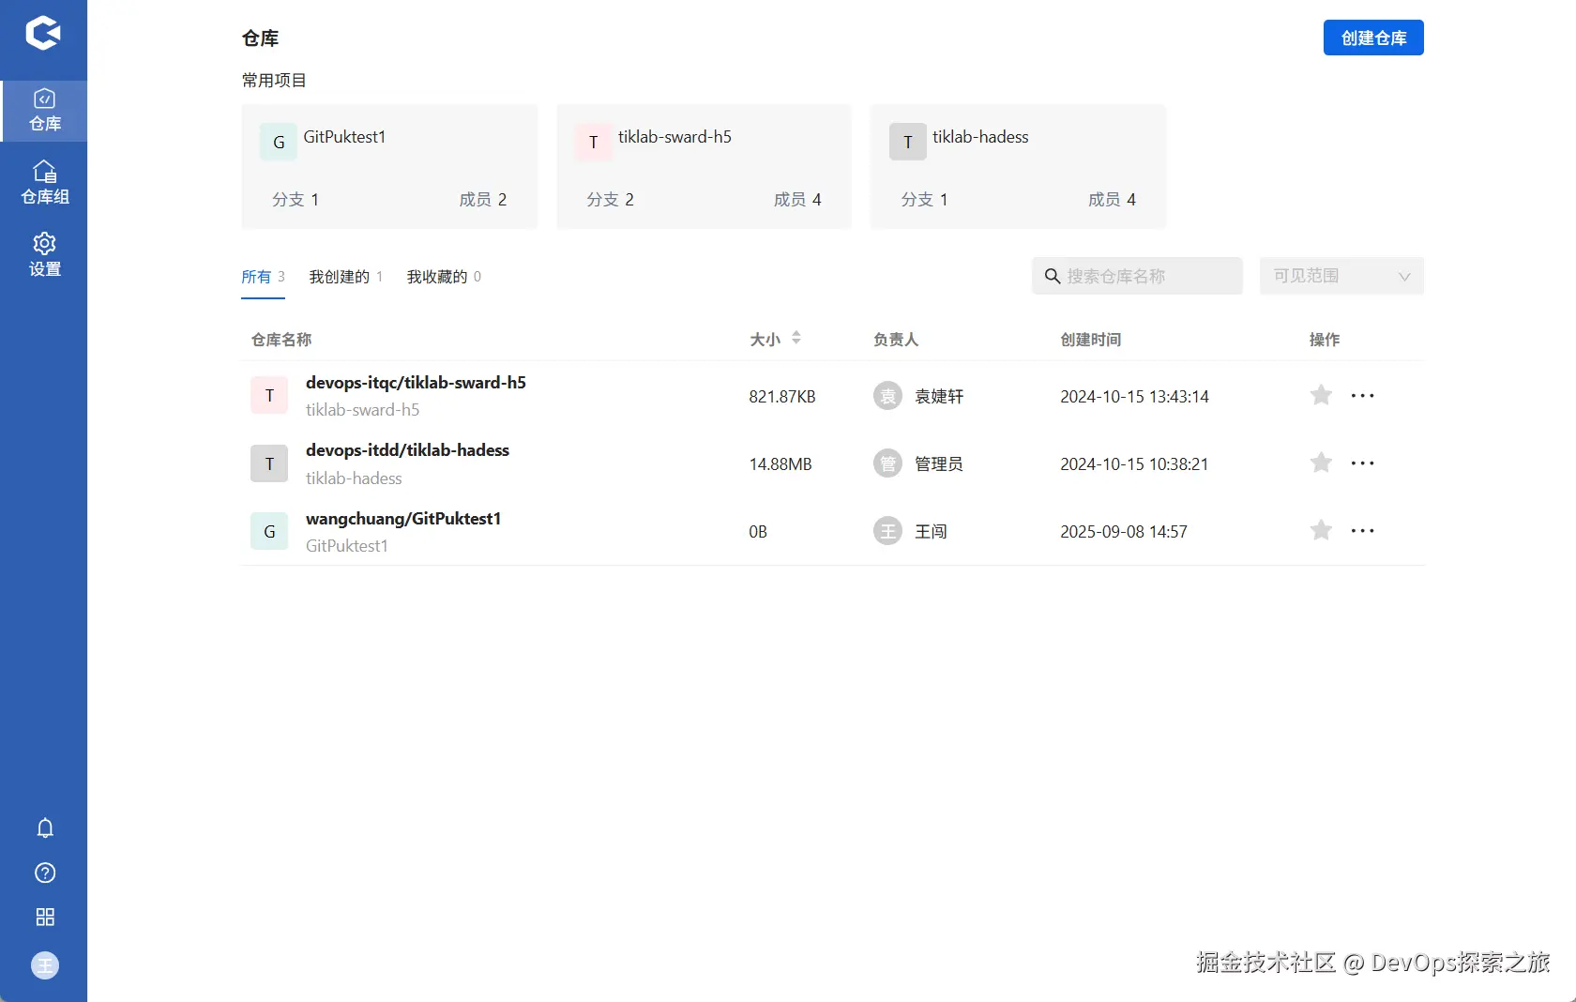
Task: Click the 分支 1 count on GitPuktest1 card
Action: pos(295,199)
